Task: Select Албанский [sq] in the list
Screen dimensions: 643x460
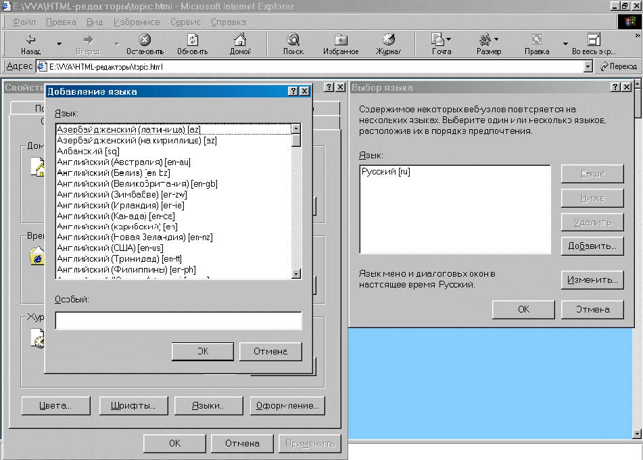Action: (x=174, y=151)
